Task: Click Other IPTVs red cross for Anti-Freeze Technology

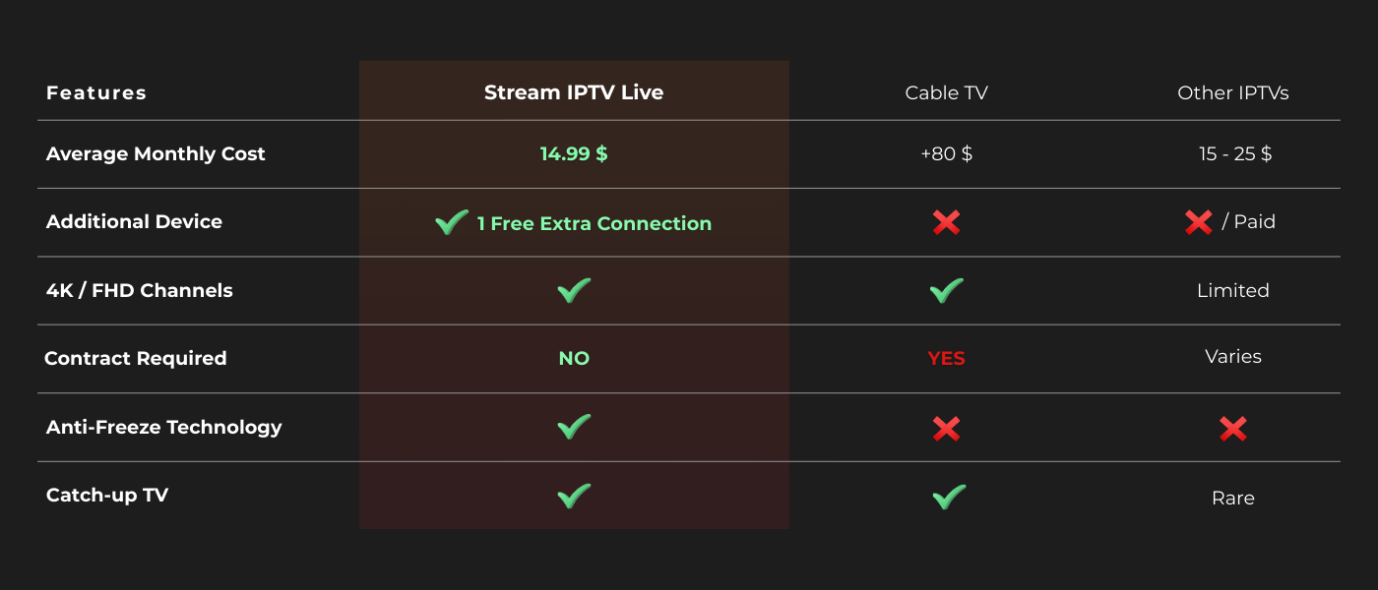Action: pos(1232,428)
